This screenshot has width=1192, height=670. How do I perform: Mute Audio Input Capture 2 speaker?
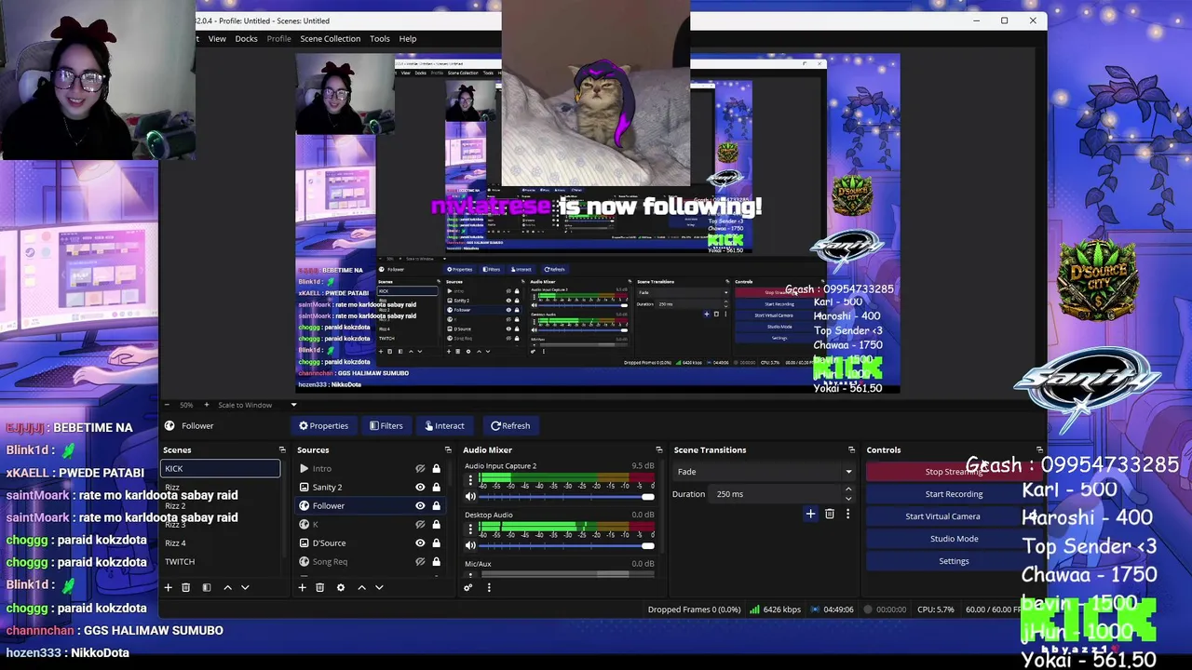(x=470, y=497)
